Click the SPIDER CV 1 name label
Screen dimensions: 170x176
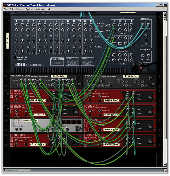pos(130,76)
